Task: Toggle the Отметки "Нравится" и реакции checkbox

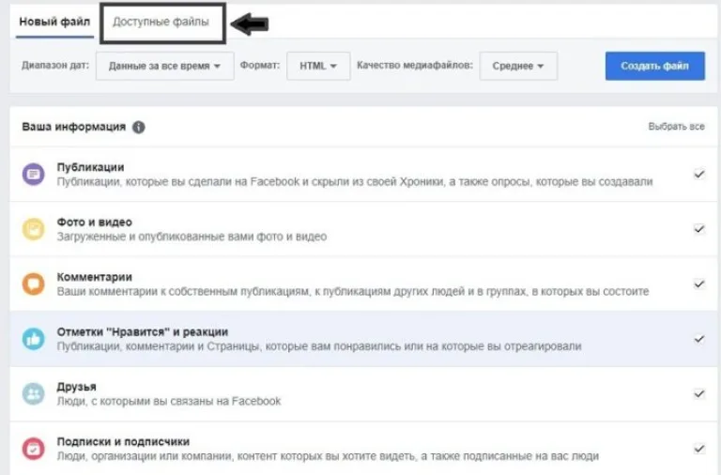Action: pyautogui.click(x=698, y=339)
